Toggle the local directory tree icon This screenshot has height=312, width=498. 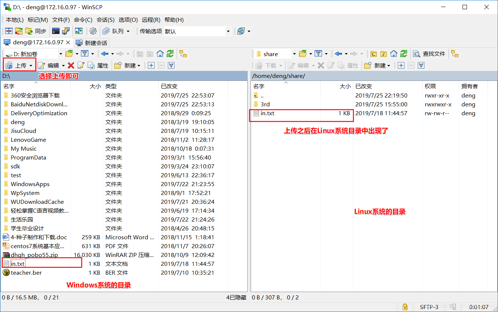click(x=183, y=54)
